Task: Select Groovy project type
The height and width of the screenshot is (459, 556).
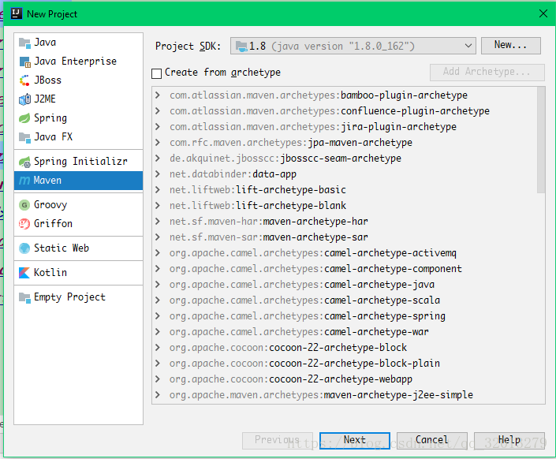Action: (78, 205)
